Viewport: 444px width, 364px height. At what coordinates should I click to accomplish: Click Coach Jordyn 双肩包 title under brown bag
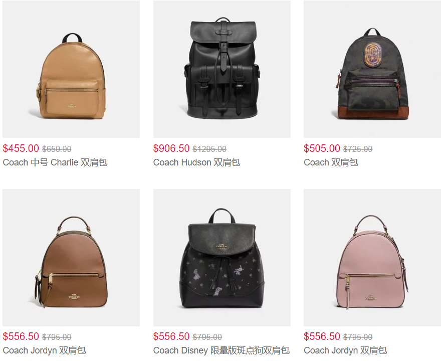coord(44,350)
